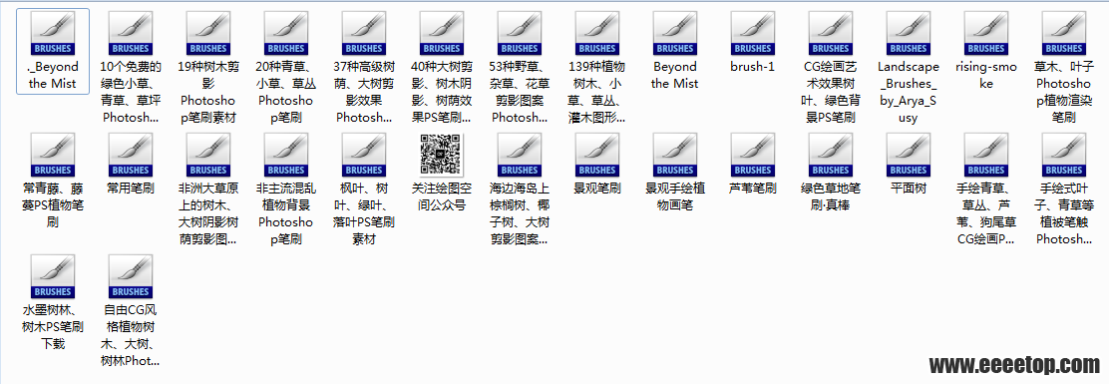
Task: Click the file name text '常用笔刷'
Action: [131, 189]
